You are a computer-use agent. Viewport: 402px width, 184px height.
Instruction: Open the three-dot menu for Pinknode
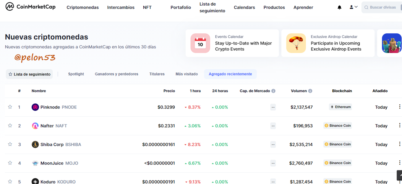(x=400, y=107)
